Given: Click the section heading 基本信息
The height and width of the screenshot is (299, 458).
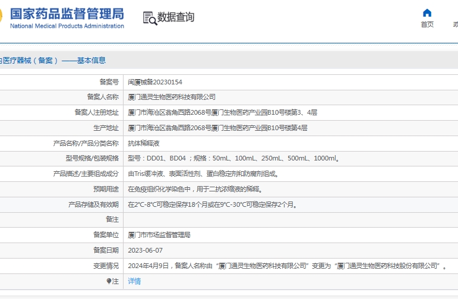Looking at the screenshot, I should pos(91,61).
